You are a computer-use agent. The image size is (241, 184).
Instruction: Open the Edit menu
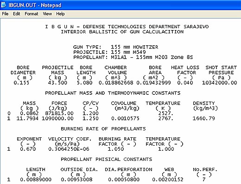coord(16,14)
